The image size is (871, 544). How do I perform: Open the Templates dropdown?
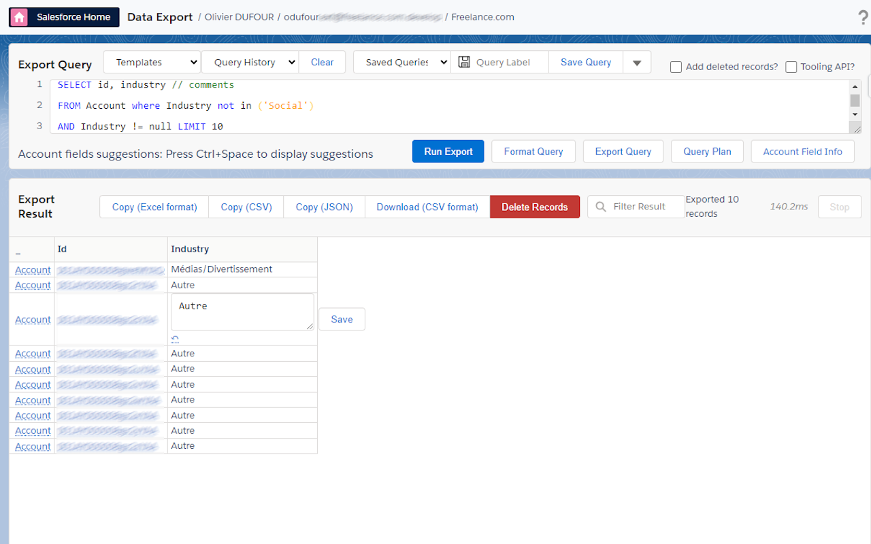[151, 62]
